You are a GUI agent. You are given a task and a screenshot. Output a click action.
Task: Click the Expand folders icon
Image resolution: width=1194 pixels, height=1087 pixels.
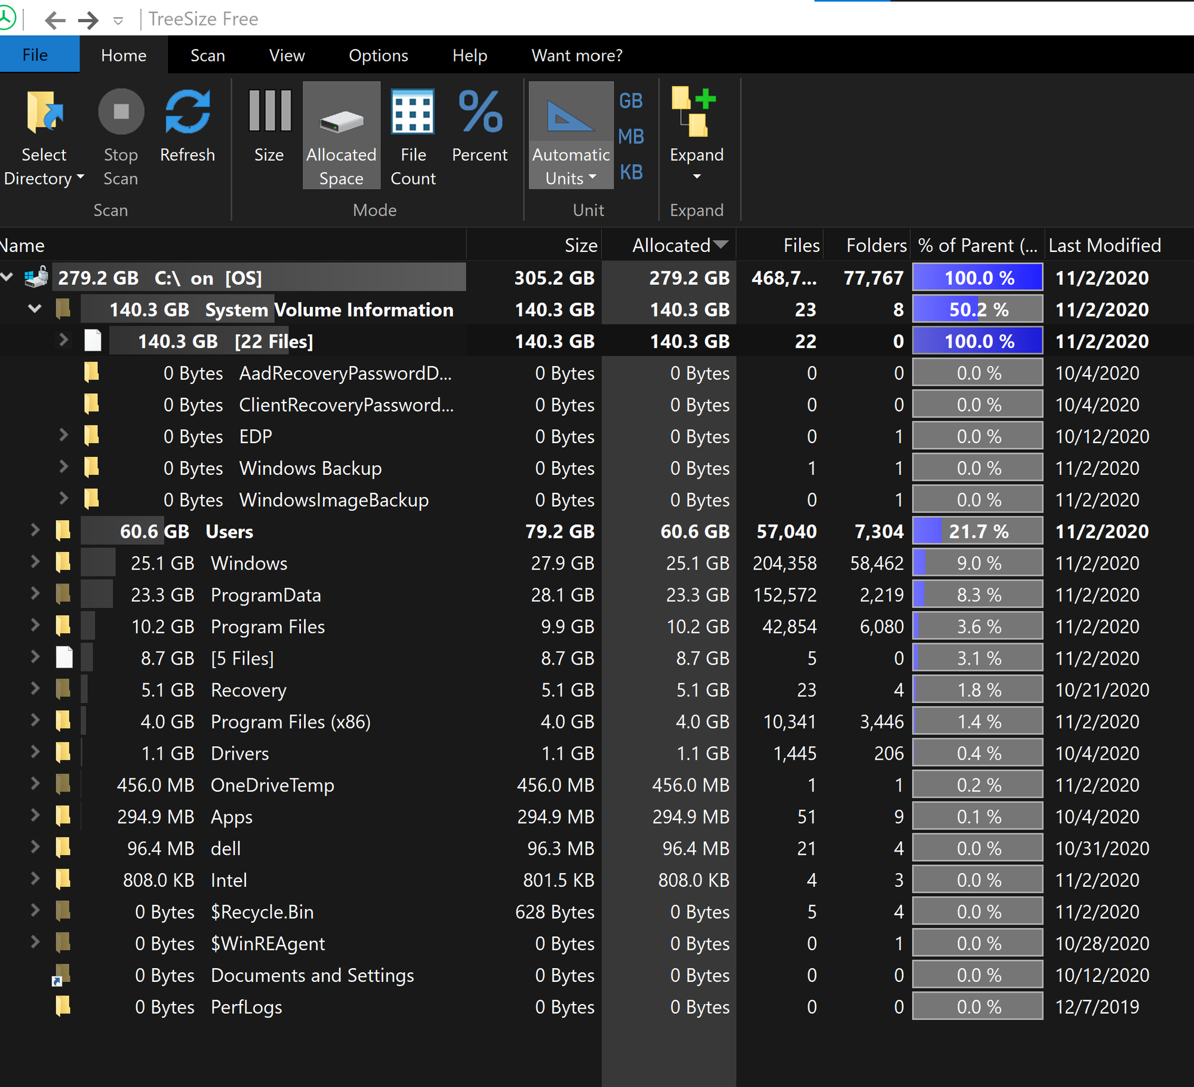[696, 112]
